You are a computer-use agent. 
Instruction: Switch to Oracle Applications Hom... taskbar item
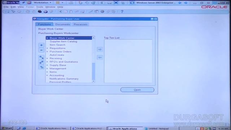click(52, 129)
